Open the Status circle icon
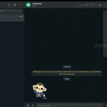 (9, 5)
